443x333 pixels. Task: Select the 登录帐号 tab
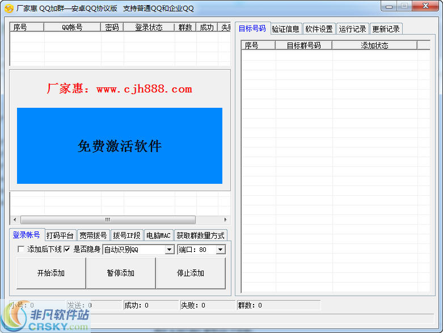click(27, 235)
